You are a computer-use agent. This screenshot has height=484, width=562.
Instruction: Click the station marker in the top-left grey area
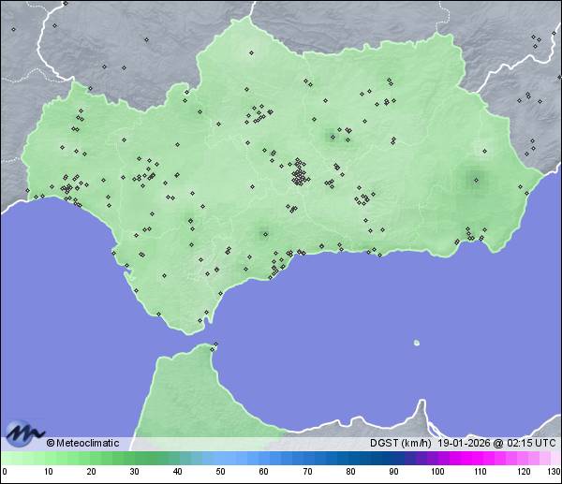pos(13,29)
